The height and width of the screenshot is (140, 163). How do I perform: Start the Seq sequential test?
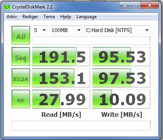pyautogui.click(x=21, y=56)
